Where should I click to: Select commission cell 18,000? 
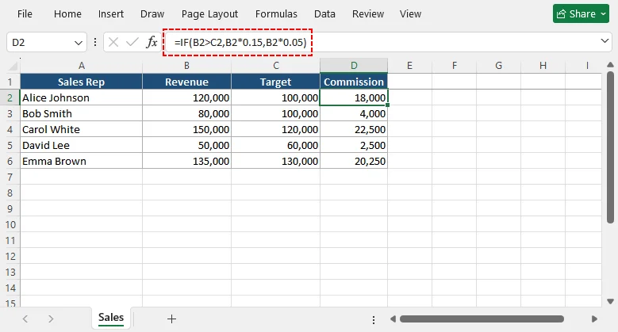pyautogui.click(x=354, y=97)
